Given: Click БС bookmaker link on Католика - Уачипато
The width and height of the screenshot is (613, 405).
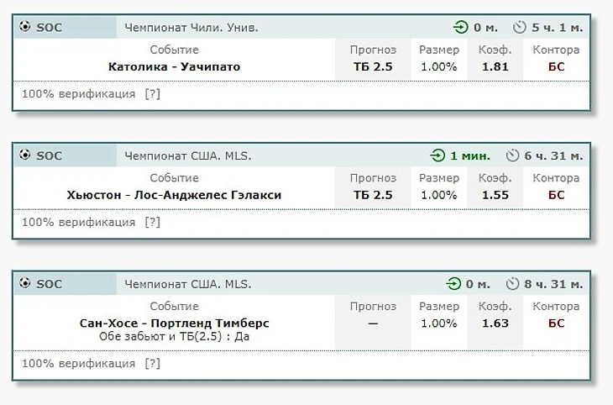Looking at the screenshot, I should click(556, 66).
